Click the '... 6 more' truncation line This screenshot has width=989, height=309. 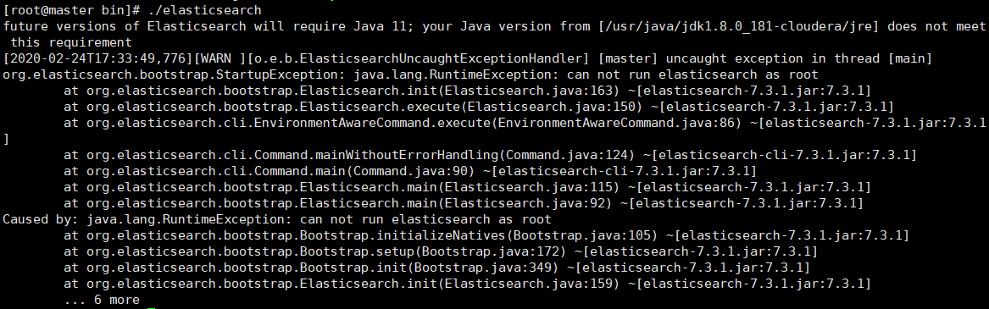tap(102, 301)
